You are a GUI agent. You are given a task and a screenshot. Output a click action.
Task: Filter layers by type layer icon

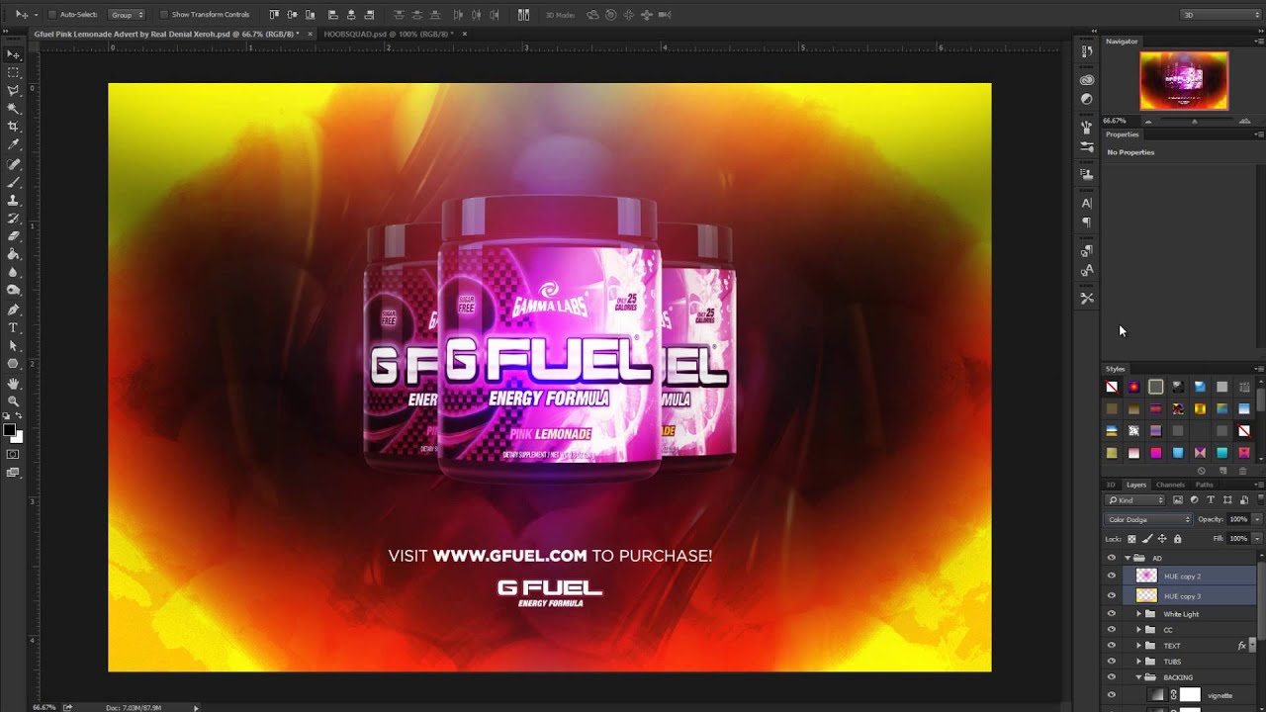[1211, 500]
